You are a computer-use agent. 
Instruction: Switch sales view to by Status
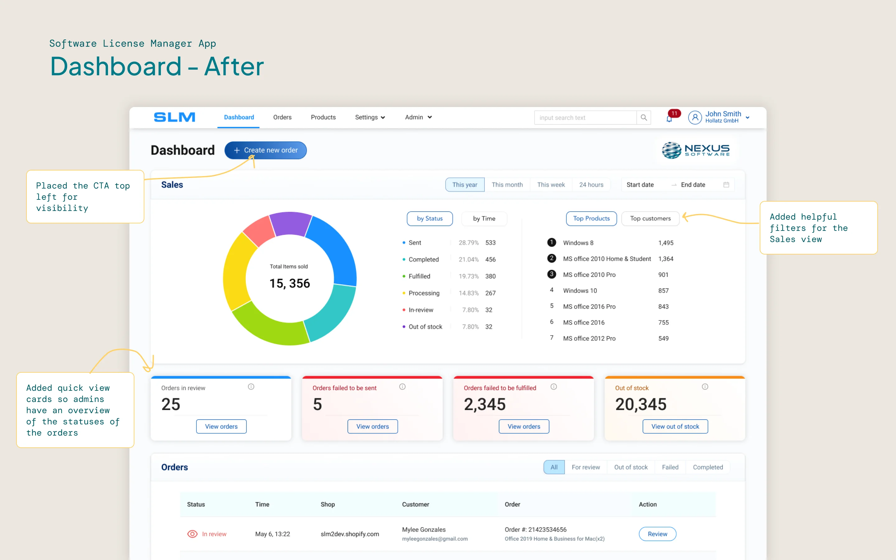pos(429,218)
